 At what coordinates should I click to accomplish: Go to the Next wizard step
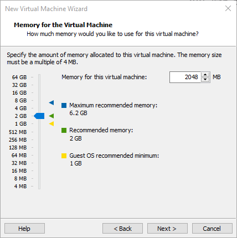(167, 229)
